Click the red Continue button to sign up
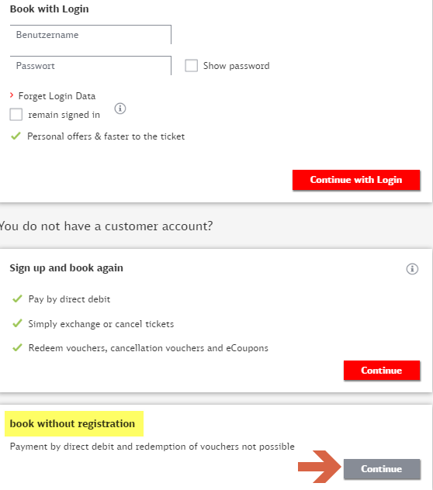The height and width of the screenshot is (490, 433). tap(382, 371)
